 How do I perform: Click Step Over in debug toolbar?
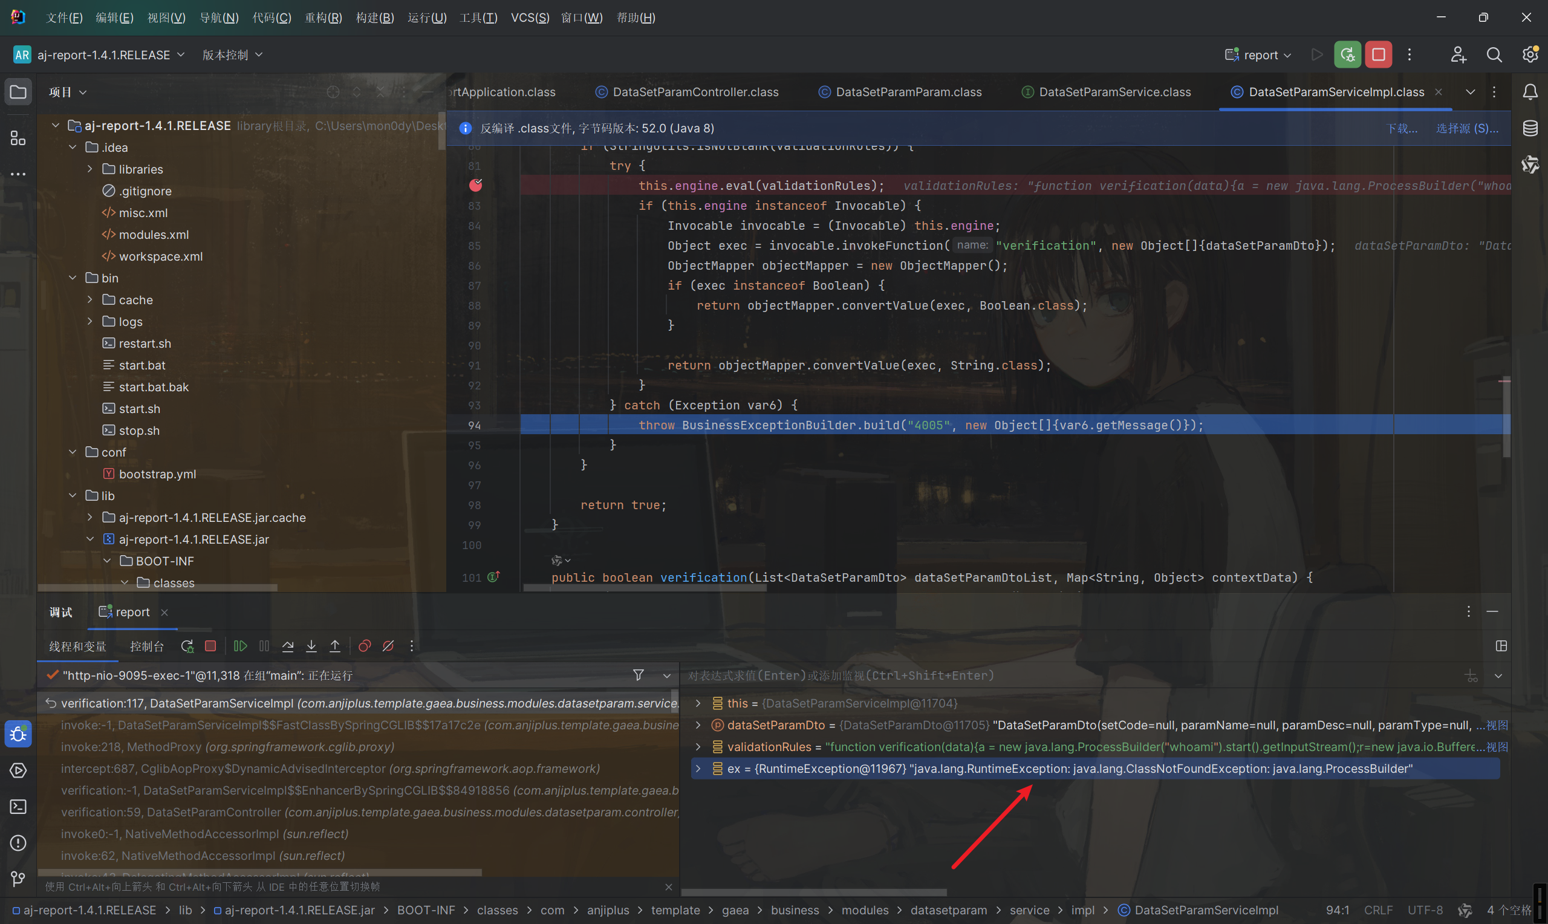tap(288, 646)
